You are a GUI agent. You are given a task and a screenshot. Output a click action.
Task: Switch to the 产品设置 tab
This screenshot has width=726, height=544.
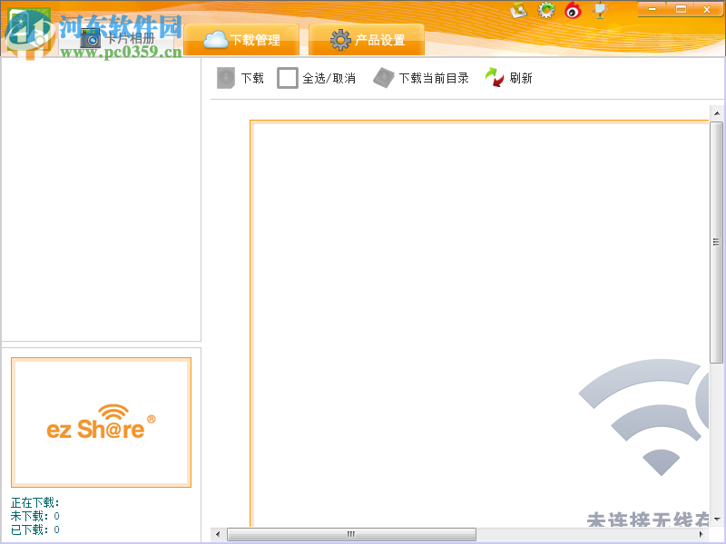367,40
